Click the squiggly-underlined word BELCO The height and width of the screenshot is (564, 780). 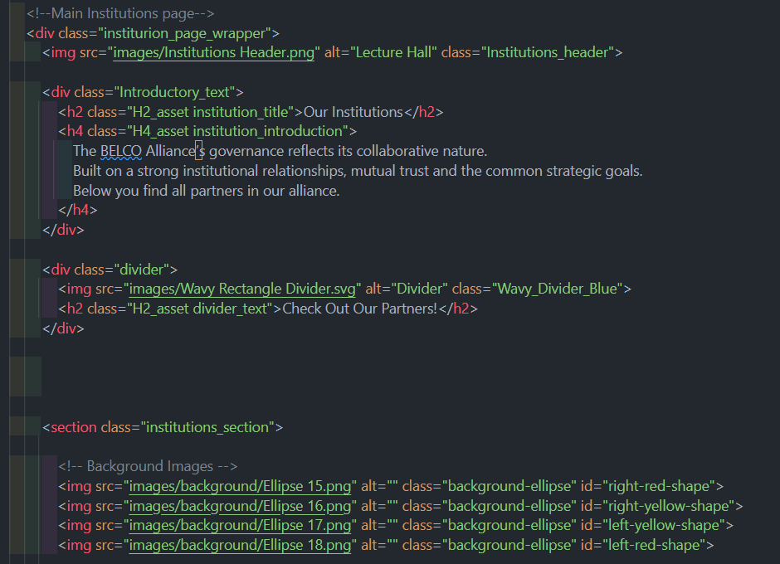121,151
